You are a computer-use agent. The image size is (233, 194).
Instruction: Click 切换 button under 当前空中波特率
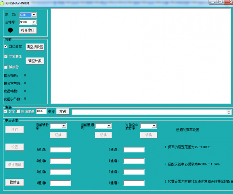(x=149, y=135)
